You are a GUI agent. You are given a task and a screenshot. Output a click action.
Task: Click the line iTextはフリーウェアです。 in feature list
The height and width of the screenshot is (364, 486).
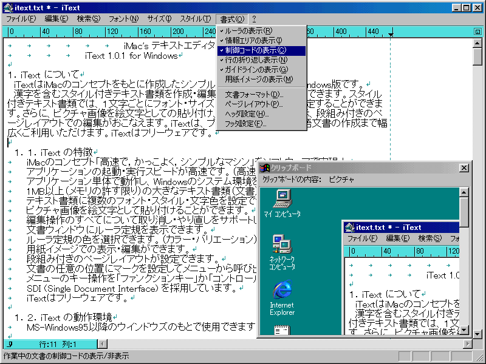(77, 298)
